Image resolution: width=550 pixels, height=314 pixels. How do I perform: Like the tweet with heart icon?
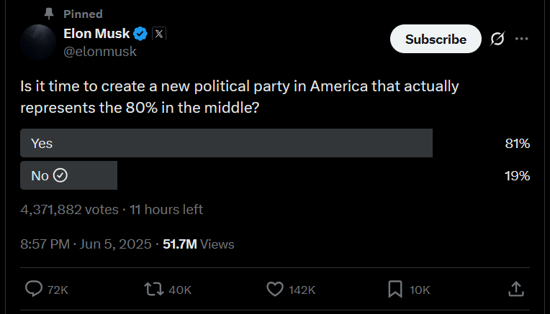275,289
